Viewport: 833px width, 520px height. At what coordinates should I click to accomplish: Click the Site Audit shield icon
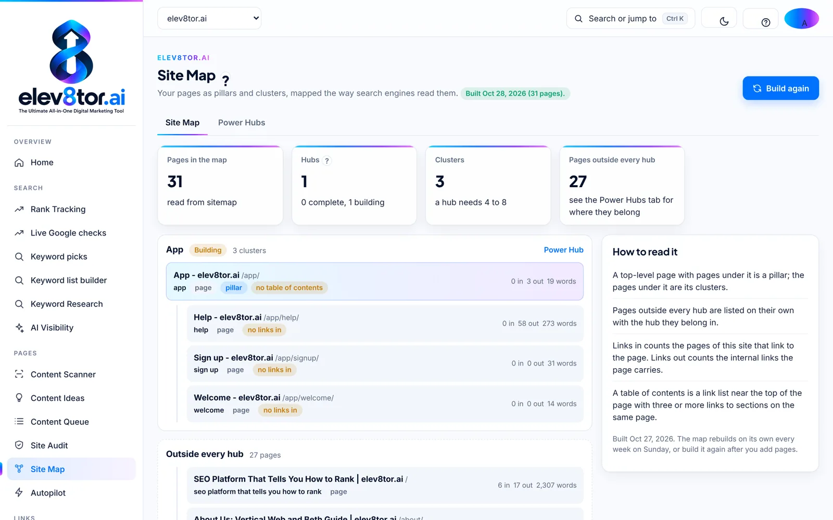(19, 445)
